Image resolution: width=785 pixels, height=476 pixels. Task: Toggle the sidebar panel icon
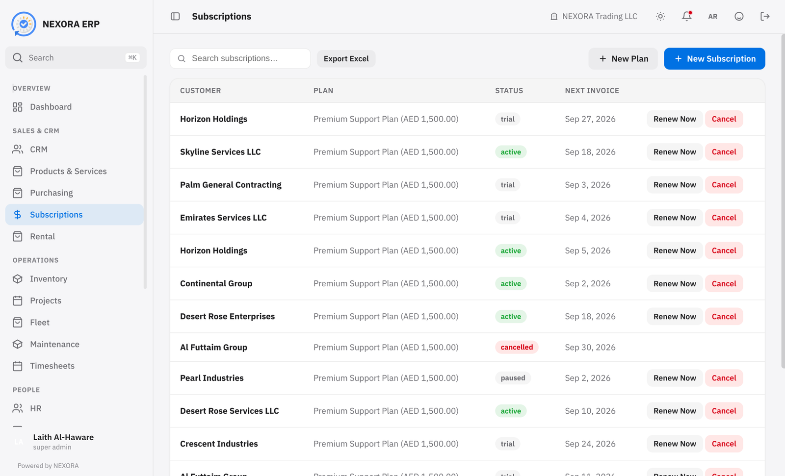(175, 16)
